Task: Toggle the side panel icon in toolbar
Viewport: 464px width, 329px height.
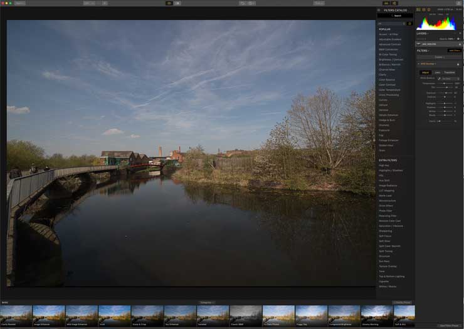Action: pyautogui.click(x=395, y=3)
